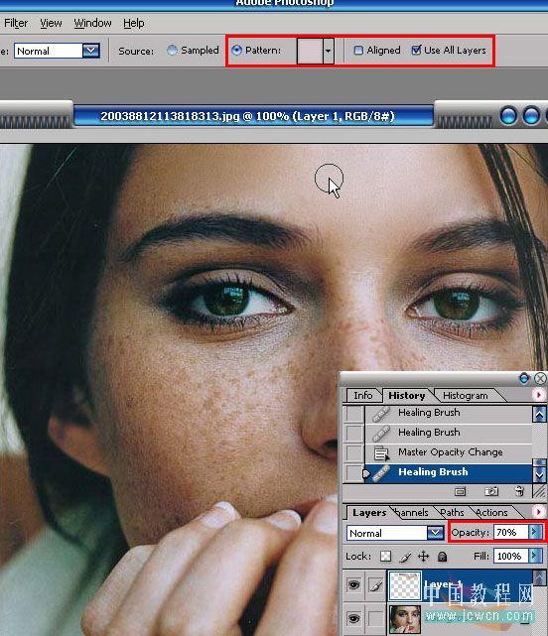
Task: Uncheck Use All Layers checkbox
Action: click(416, 50)
